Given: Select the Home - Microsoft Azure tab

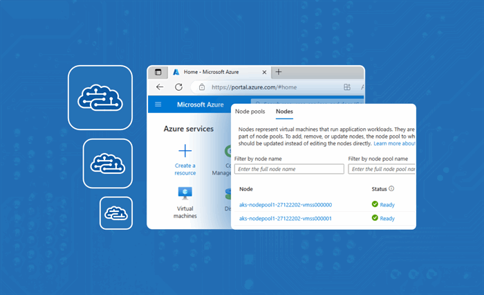Looking at the screenshot, I should pyautogui.click(x=220, y=72).
